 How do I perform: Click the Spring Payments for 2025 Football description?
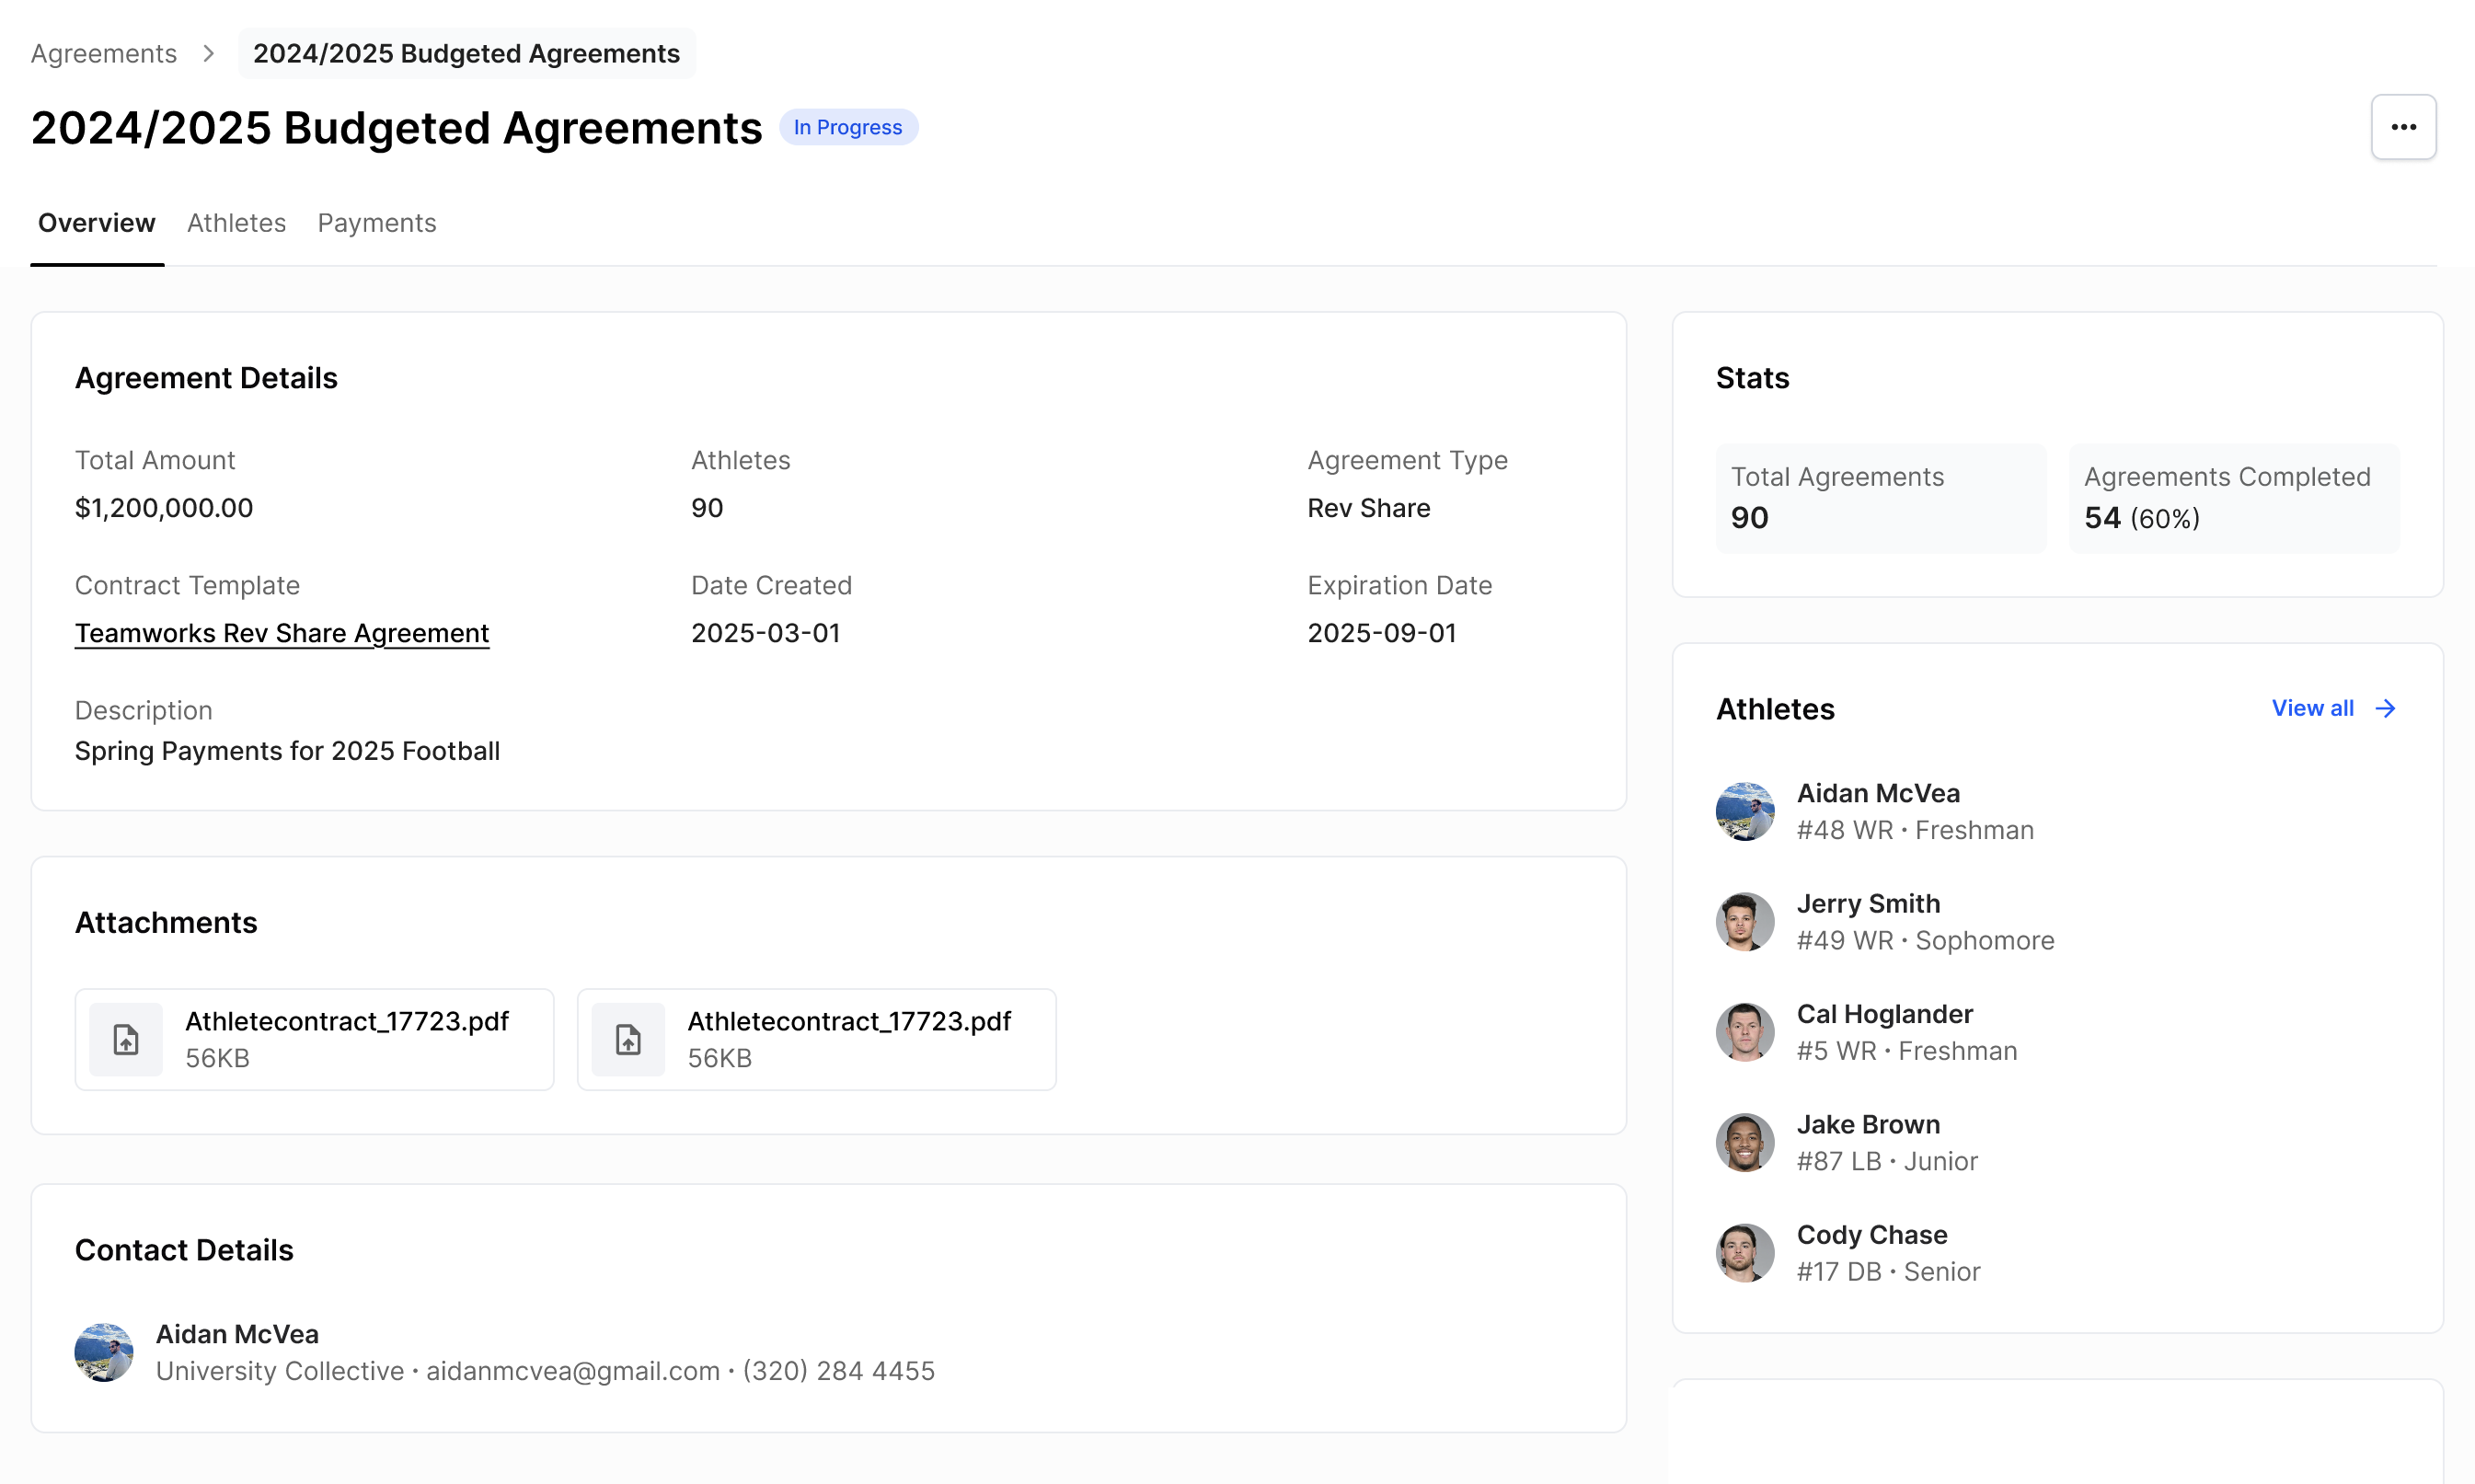(287, 751)
